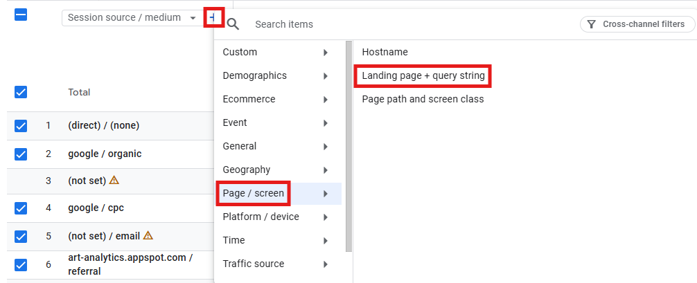This screenshot has width=697, height=283.
Task: Uncheck the Total row checkbox
Action: pos(21,92)
